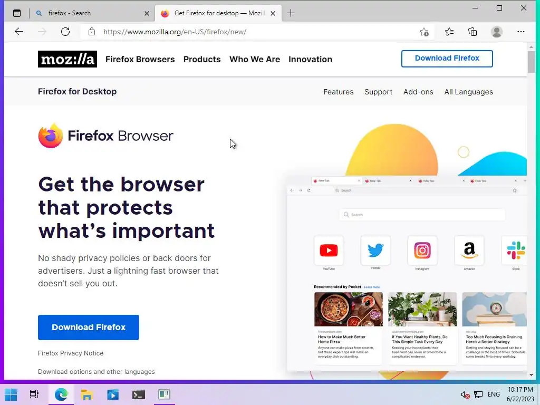Image resolution: width=540 pixels, height=405 pixels.
Task: Click the pizza article thumbnail
Action: point(348,309)
